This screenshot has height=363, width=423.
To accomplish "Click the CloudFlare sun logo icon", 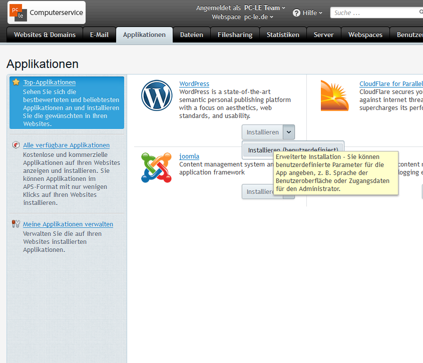I will pos(334,95).
